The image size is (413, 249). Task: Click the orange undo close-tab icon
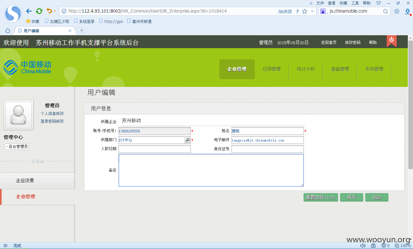coord(49,11)
